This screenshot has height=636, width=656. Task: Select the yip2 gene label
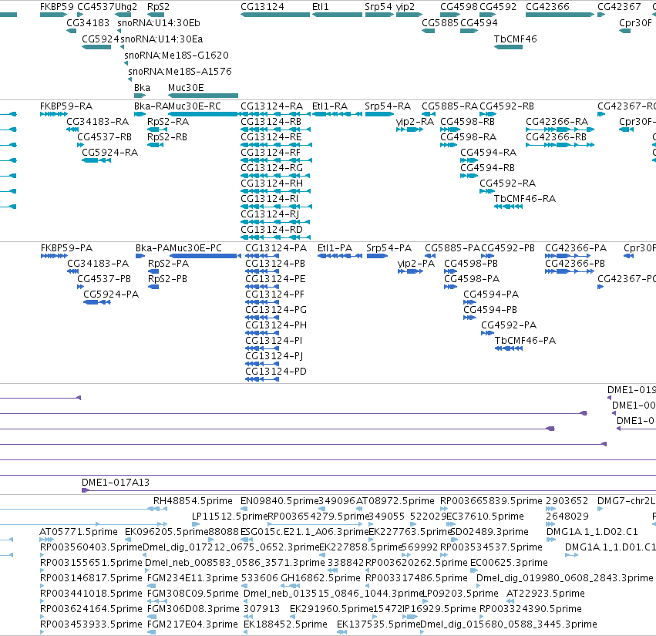[x=405, y=7]
